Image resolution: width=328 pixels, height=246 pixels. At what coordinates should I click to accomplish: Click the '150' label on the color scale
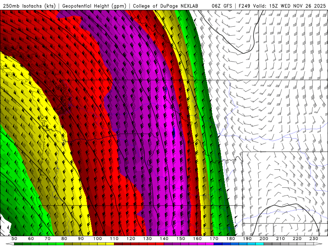click(181, 239)
